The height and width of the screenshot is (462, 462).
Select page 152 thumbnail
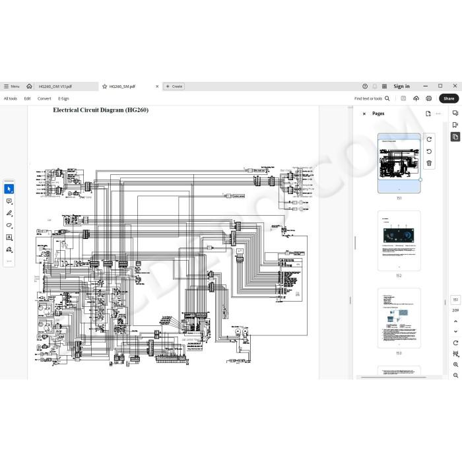[x=399, y=241]
